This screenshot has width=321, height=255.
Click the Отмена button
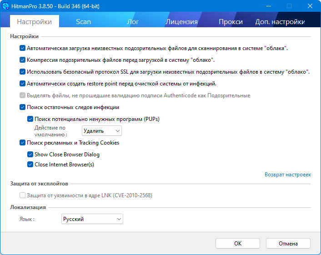click(x=288, y=244)
